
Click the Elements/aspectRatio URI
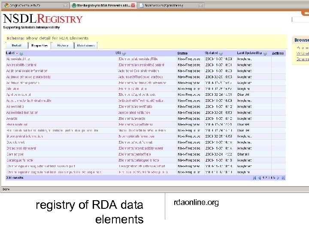(135, 107)
